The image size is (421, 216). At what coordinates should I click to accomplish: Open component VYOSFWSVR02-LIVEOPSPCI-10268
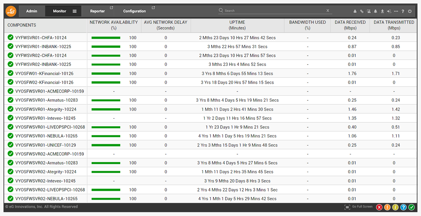[50, 190]
